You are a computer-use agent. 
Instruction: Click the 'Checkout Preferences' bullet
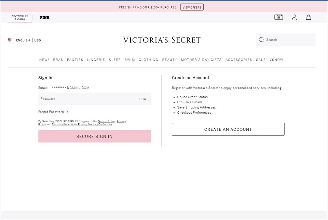coord(194,113)
